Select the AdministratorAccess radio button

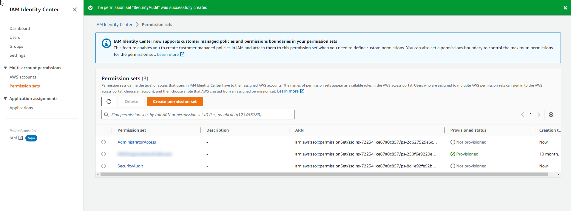coord(104,142)
